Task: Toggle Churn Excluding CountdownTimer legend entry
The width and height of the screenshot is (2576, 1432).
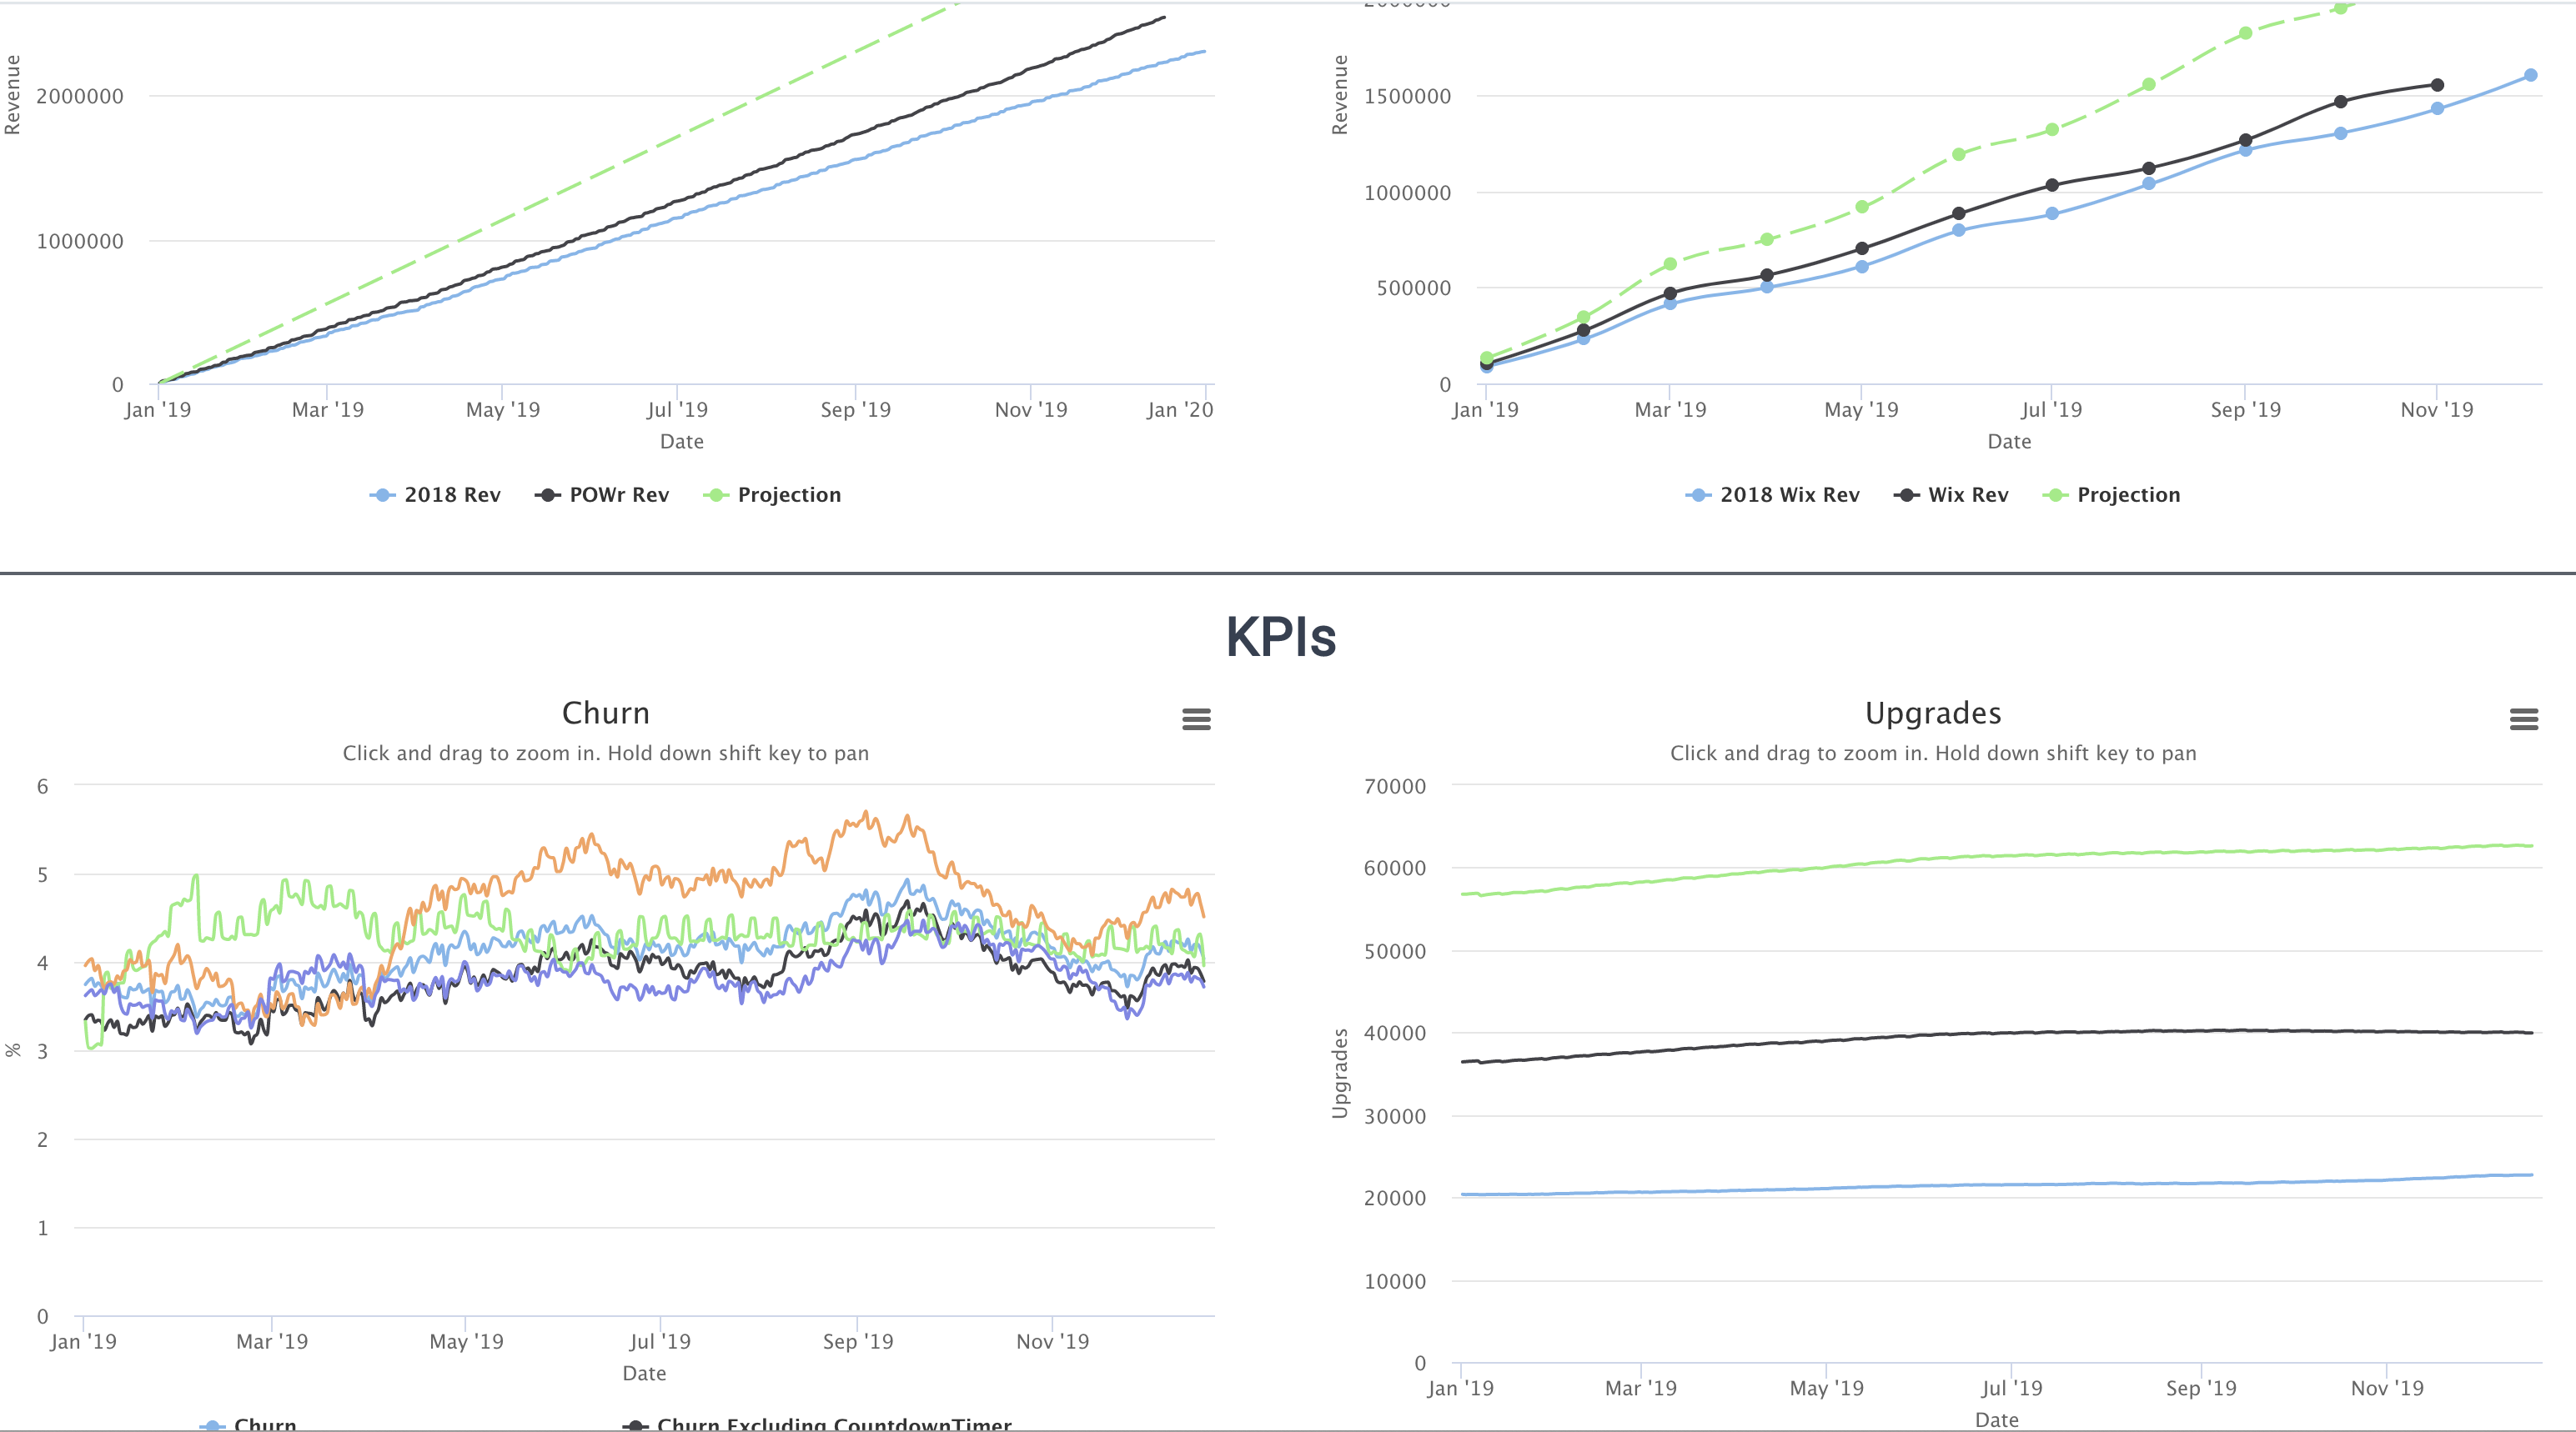Action: coord(833,1424)
